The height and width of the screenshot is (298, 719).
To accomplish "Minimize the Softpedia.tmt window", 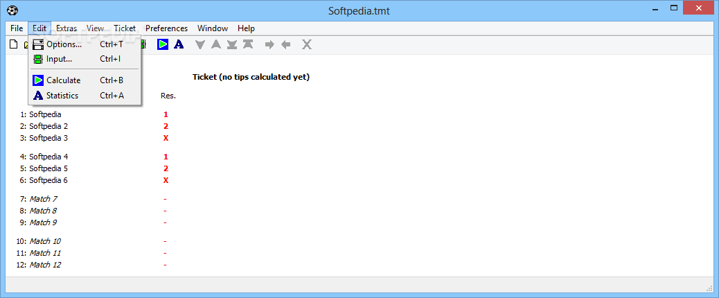I will tap(655, 8).
